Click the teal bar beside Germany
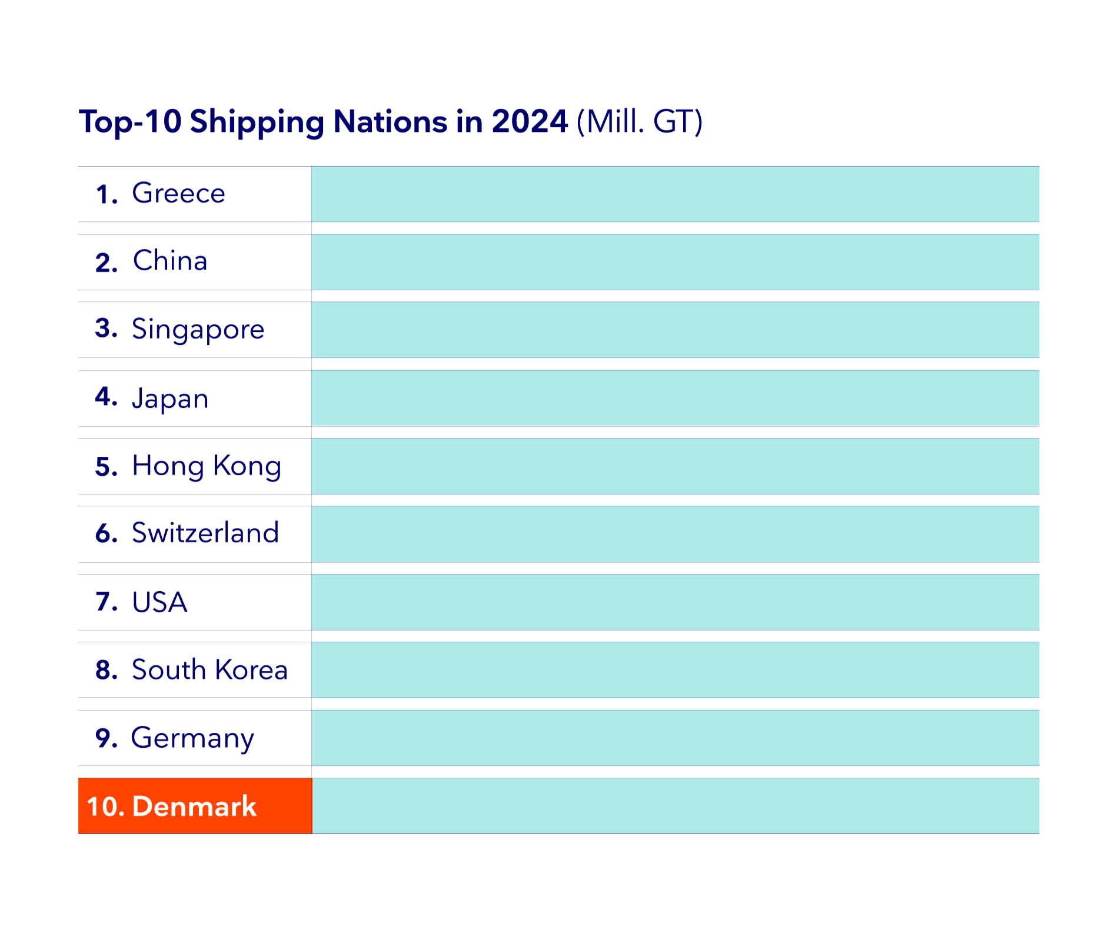1118x942 pixels. [675, 738]
